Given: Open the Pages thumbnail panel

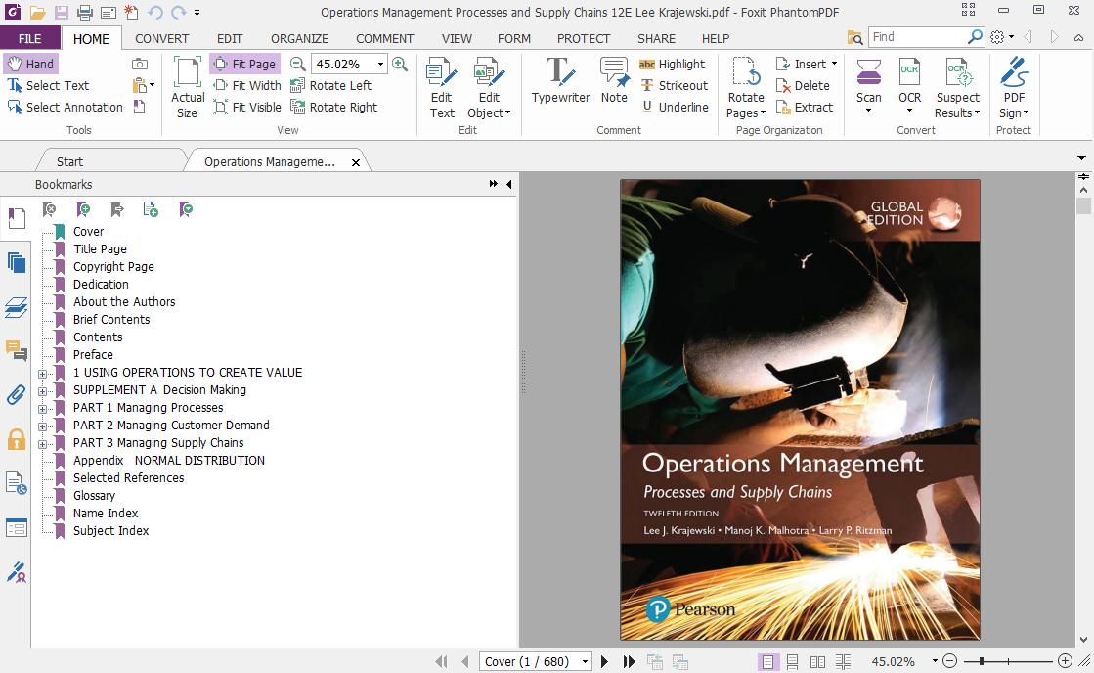Looking at the screenshot, I should [16, 262].
